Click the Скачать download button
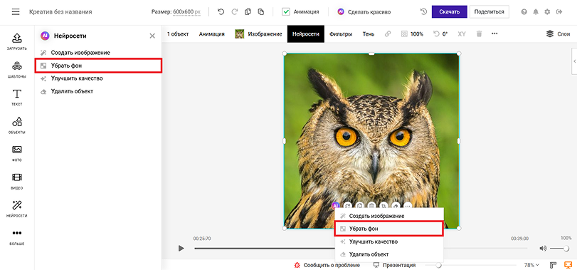This screenshot has width=577, height=270. pyautogui.click(x=449, y=12)
